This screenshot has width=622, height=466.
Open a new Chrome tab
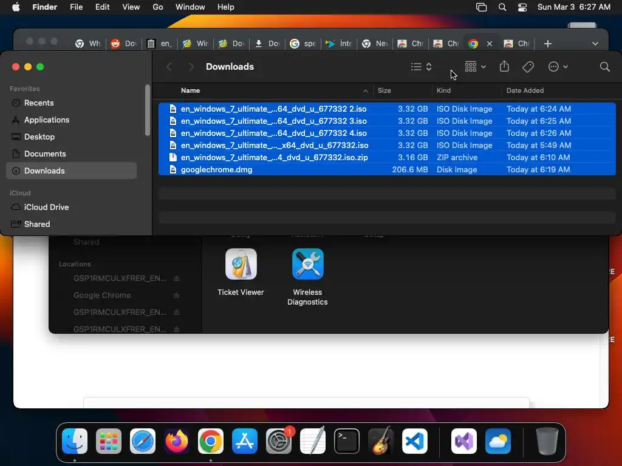(547, 44)
